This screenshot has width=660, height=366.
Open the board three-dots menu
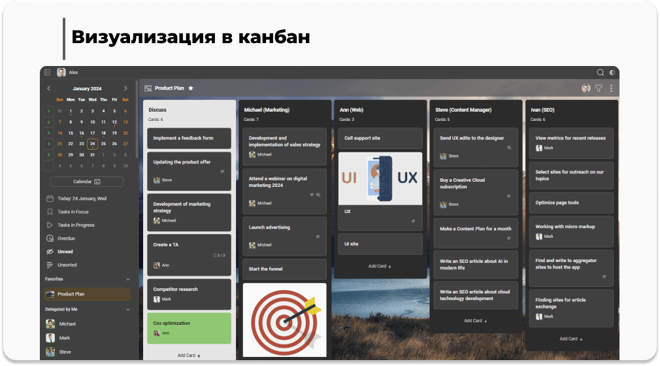pos(611,88)
